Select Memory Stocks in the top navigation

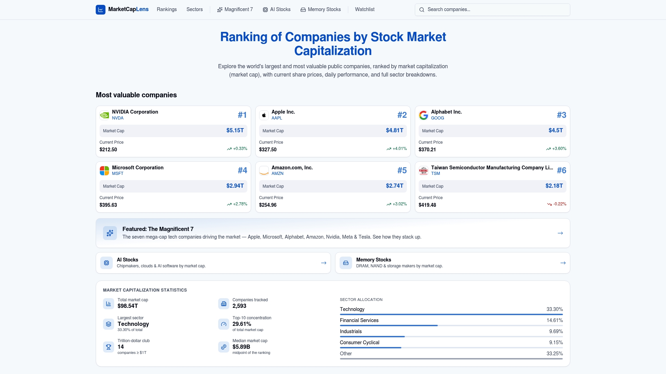(321, 10)
